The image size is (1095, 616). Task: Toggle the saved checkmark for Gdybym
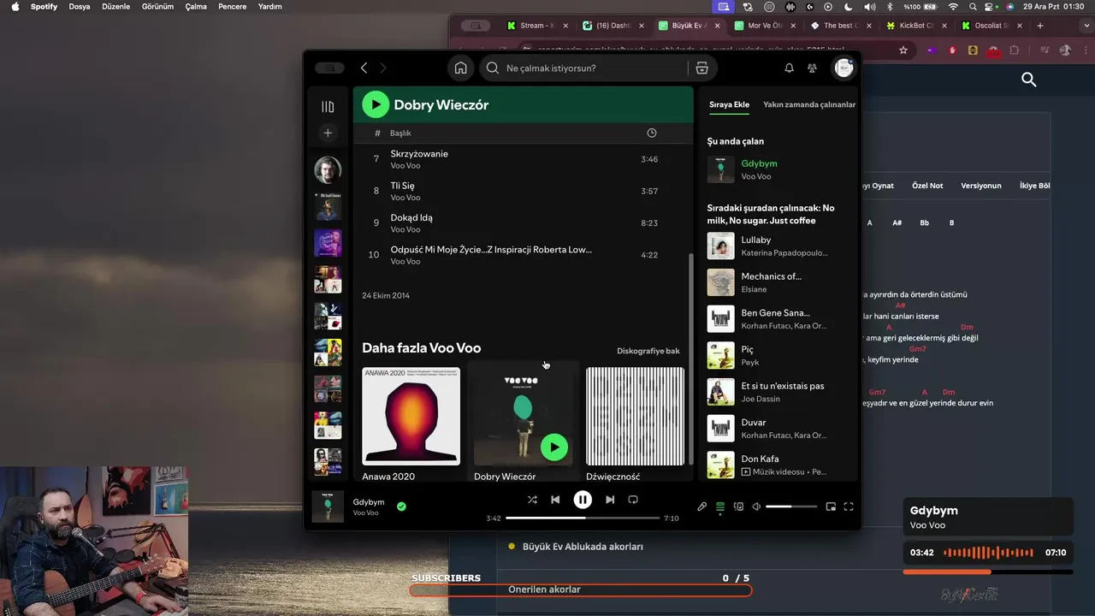(401, 506)
